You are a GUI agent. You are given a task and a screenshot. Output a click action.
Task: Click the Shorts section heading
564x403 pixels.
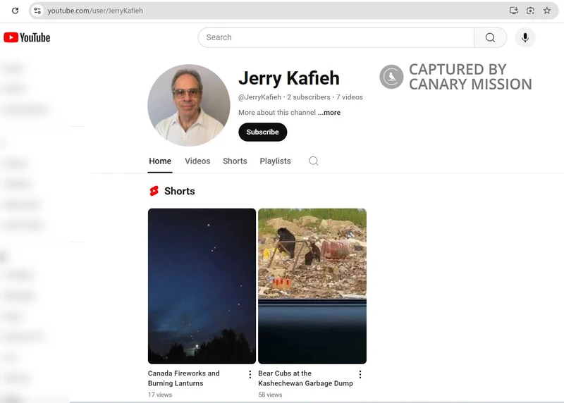[x=180, y=191]
